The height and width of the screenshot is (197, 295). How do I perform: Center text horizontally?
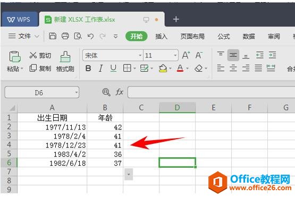pos(233,68)
